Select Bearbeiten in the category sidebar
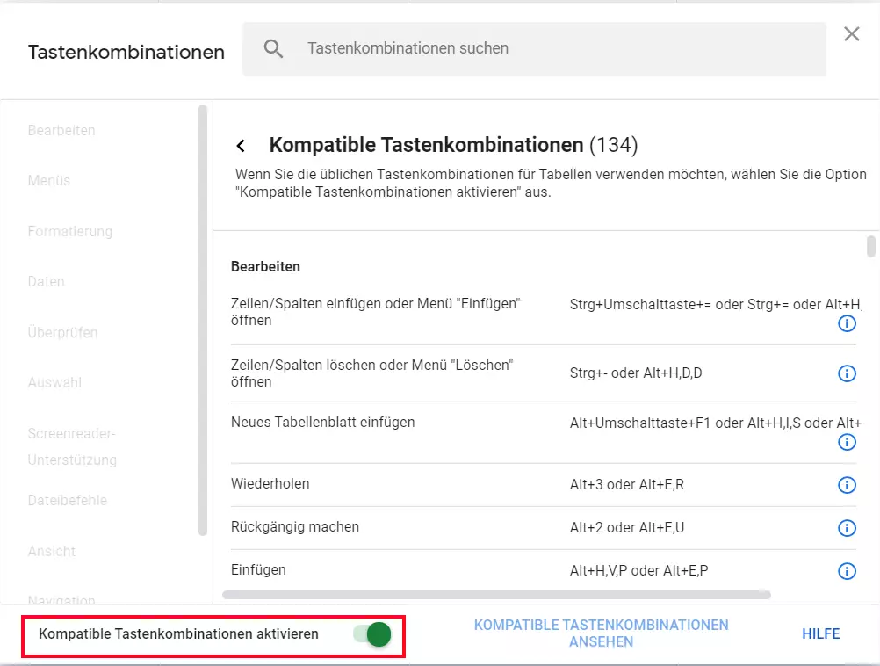The image size is (880, 666). (61, 131)
